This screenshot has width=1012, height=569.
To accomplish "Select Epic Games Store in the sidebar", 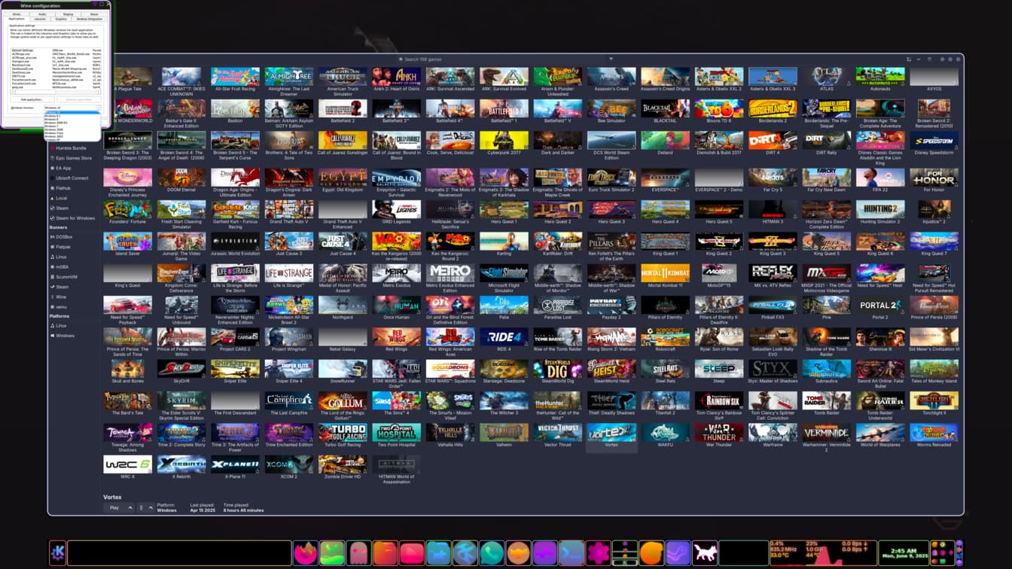I will (74, 158).
